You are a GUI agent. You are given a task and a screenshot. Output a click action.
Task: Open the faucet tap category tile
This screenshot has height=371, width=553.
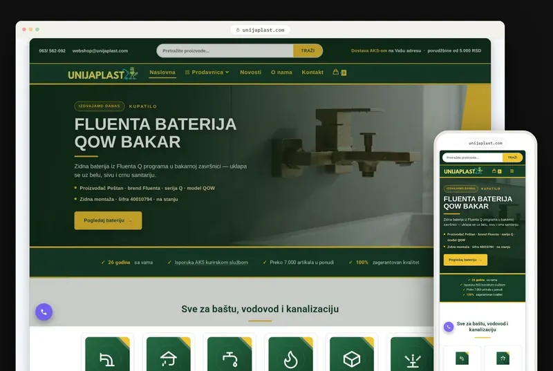click(229, 354)
